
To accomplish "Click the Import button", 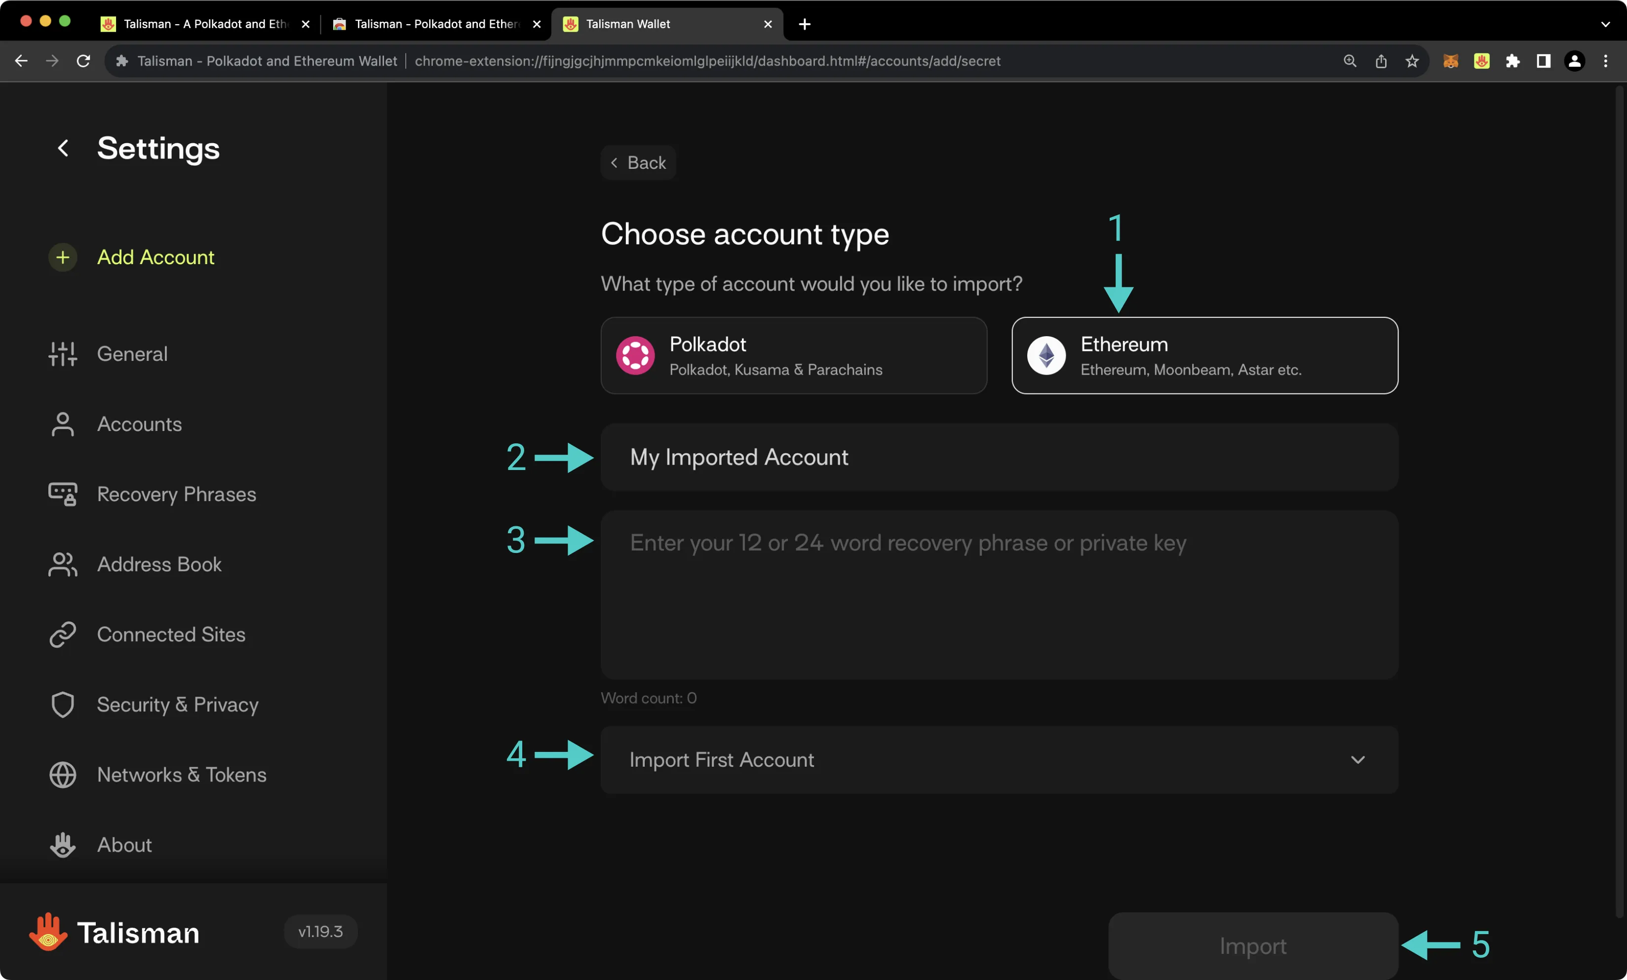I will [1253, 945].
